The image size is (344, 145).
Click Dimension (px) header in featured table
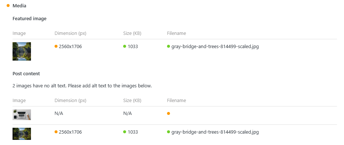pos(70,33)
